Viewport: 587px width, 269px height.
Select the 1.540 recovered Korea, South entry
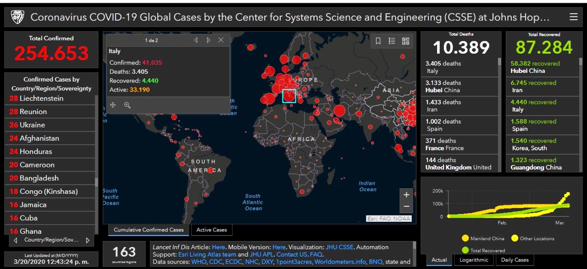543,144
